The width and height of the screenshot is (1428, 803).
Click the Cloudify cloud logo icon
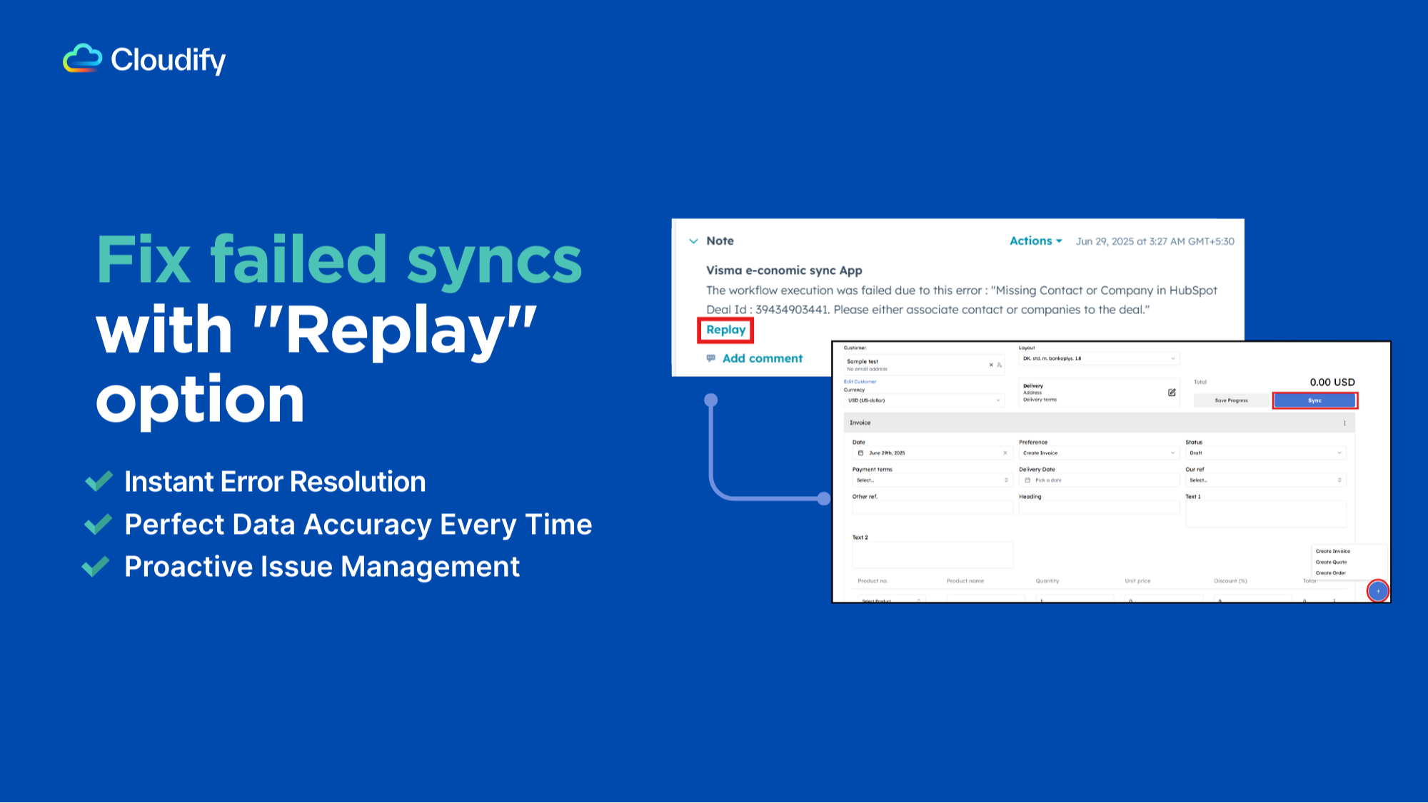click(83, 59)
